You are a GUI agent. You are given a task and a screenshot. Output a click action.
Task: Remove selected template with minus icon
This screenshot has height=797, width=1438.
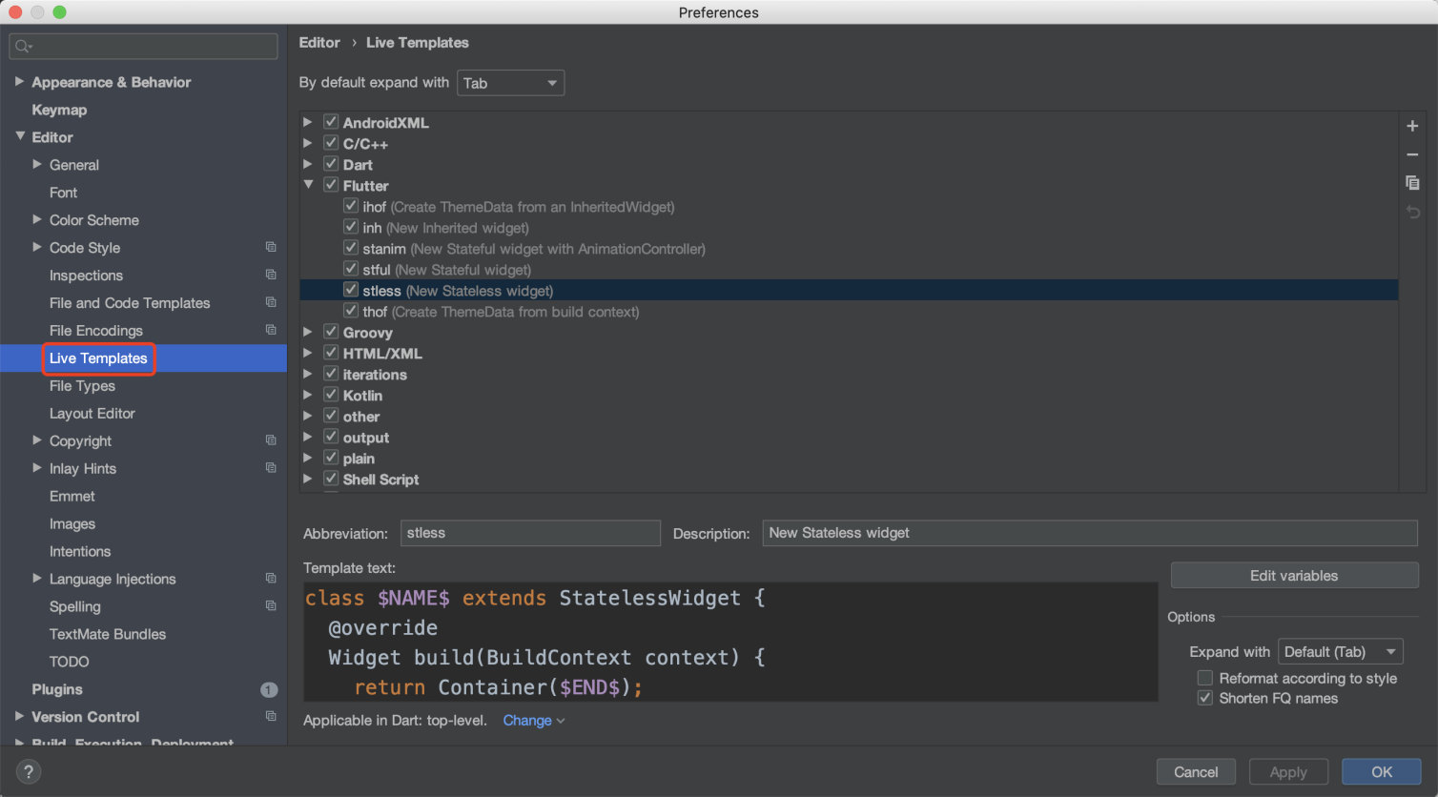click(1412, 154)
